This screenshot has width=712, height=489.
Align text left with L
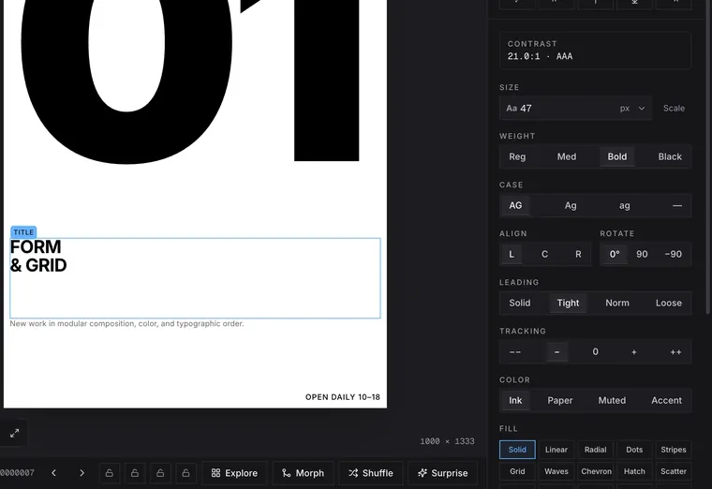tap(512, 254)
